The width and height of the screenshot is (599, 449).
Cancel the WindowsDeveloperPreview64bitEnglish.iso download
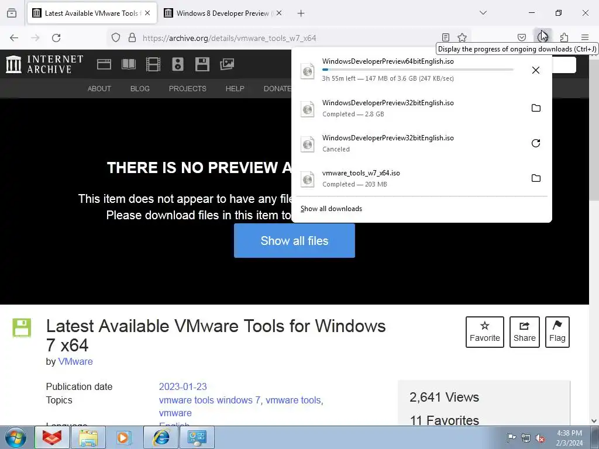[536, 70]
